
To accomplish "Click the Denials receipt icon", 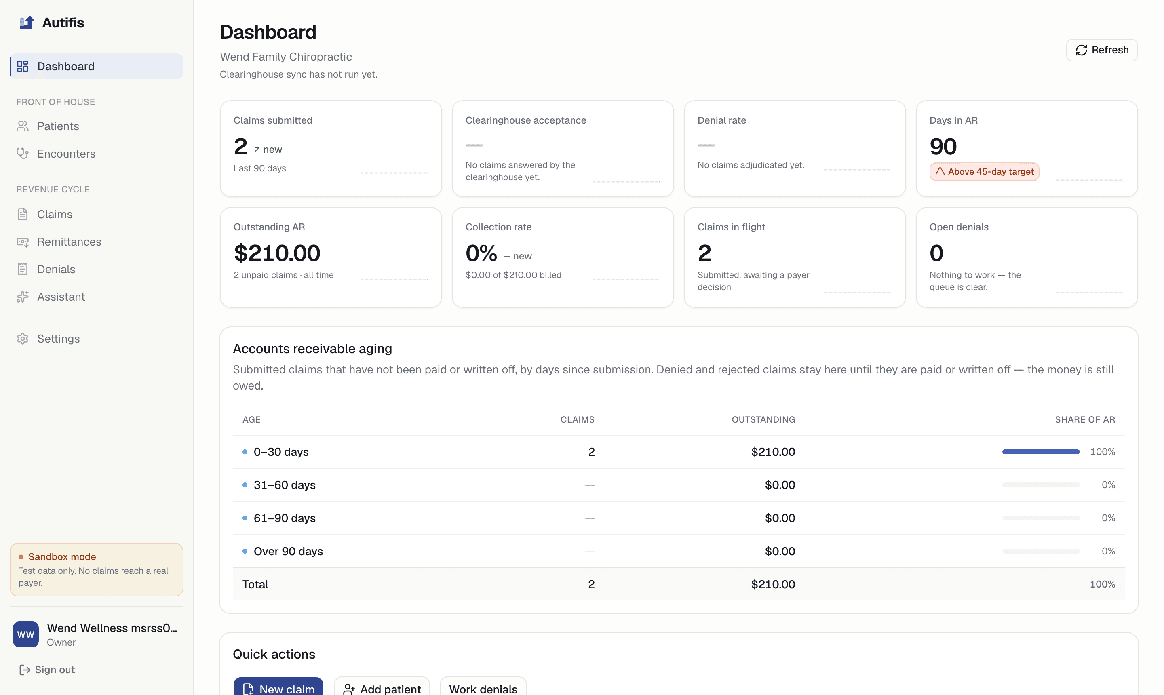I will [x=23, y=269].
